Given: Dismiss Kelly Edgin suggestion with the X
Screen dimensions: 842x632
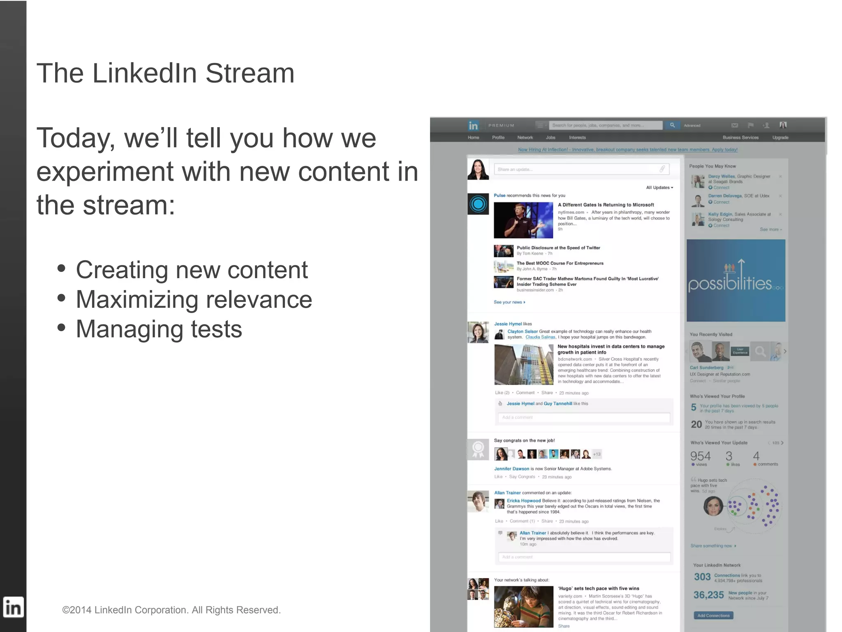Looking at the screenshot, I should pos(780,214).
